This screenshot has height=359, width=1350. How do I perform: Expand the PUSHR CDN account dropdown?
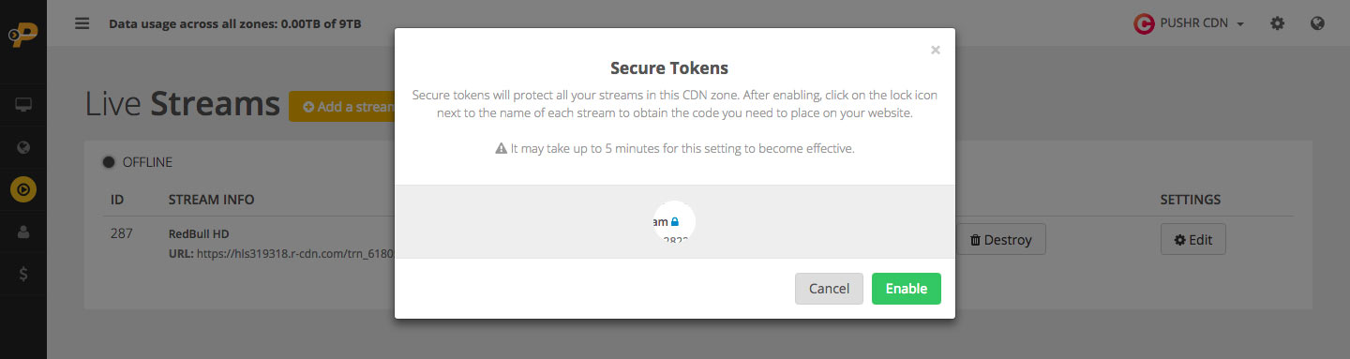point(1189,23)
